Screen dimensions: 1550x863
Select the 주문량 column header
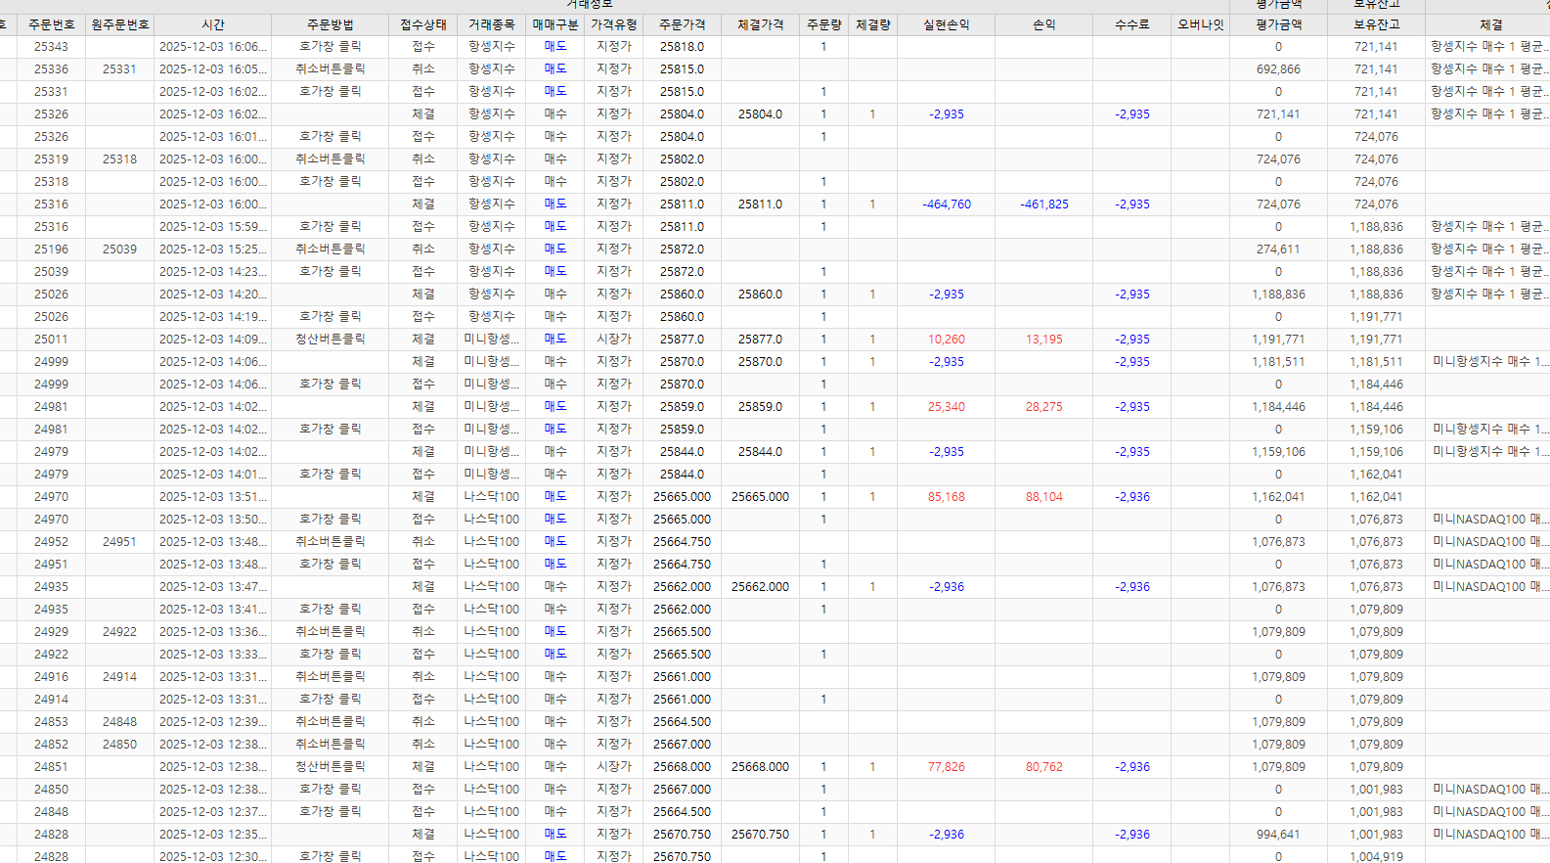pos(823,24)
